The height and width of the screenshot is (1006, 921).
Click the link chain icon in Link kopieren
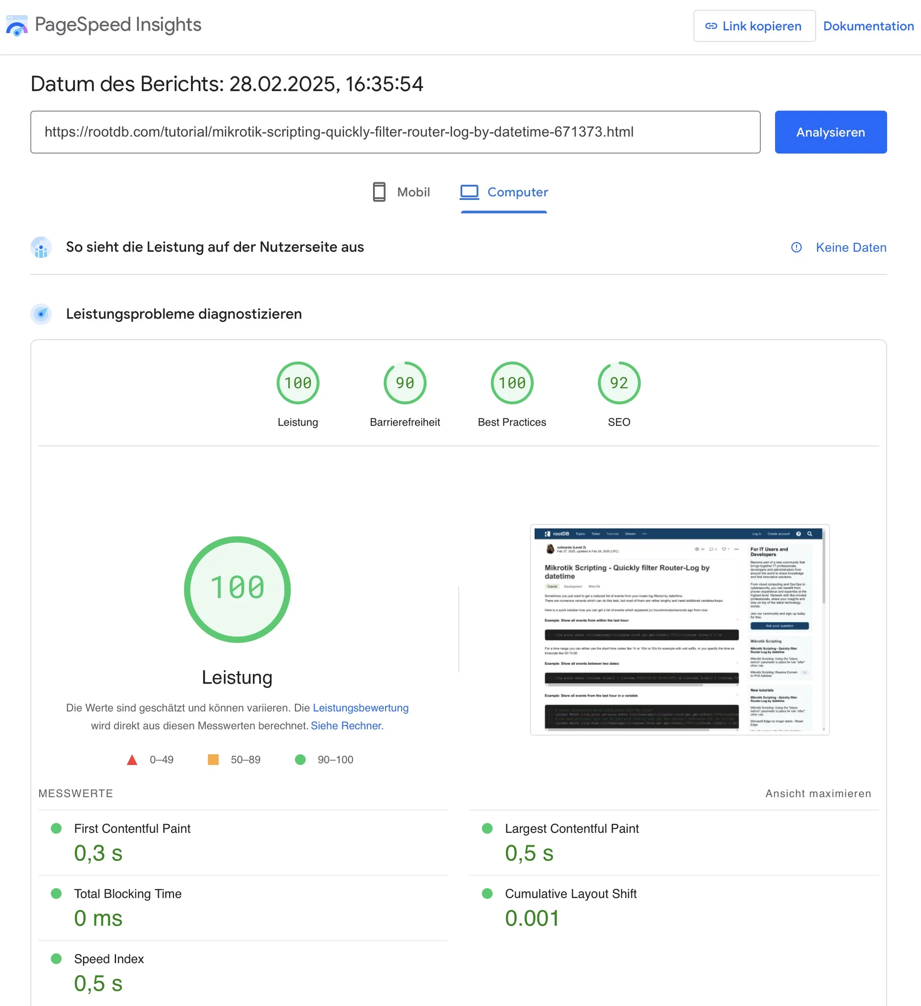point(711,26)
